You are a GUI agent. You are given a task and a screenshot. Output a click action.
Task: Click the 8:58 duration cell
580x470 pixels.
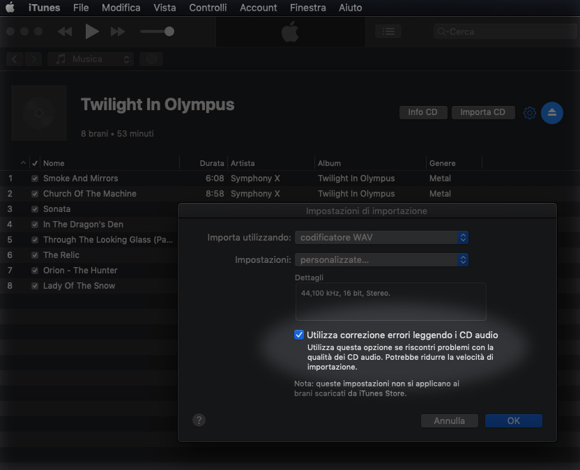click(x=215, y=194)
